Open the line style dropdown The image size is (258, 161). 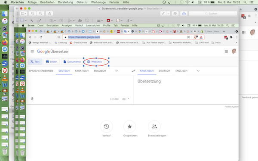point(100,21)
